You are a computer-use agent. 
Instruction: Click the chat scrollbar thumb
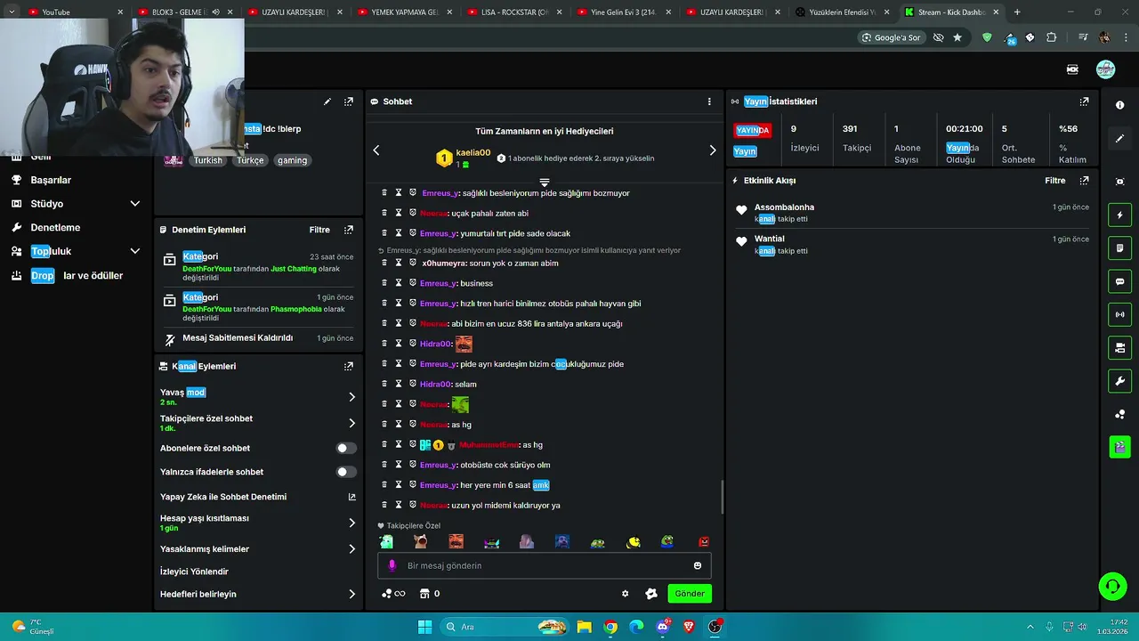tap(722, 497)
